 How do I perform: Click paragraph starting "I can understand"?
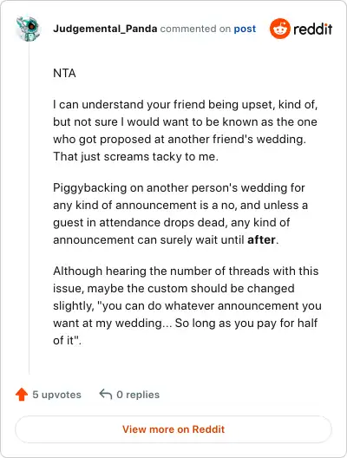point(185,131)
